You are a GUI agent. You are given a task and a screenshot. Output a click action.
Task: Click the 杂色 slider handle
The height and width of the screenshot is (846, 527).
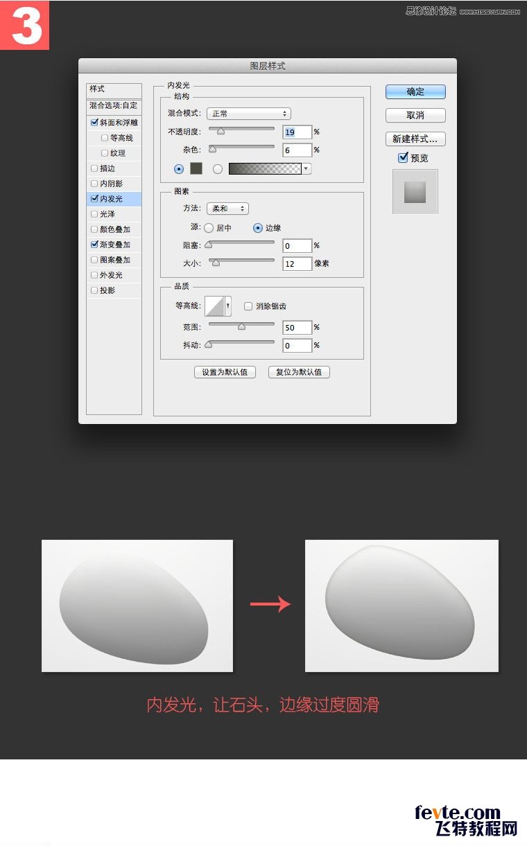(212, 148)
